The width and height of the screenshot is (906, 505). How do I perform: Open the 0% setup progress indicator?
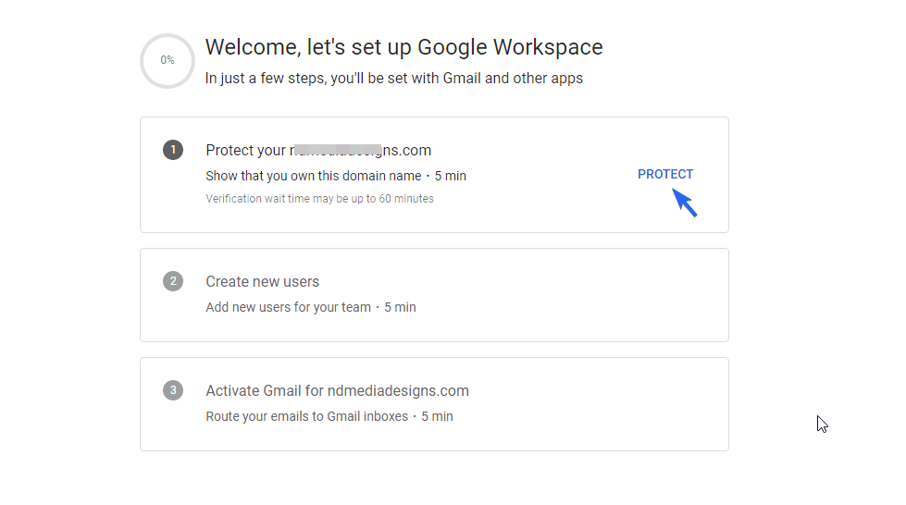(x=168, y=61)
